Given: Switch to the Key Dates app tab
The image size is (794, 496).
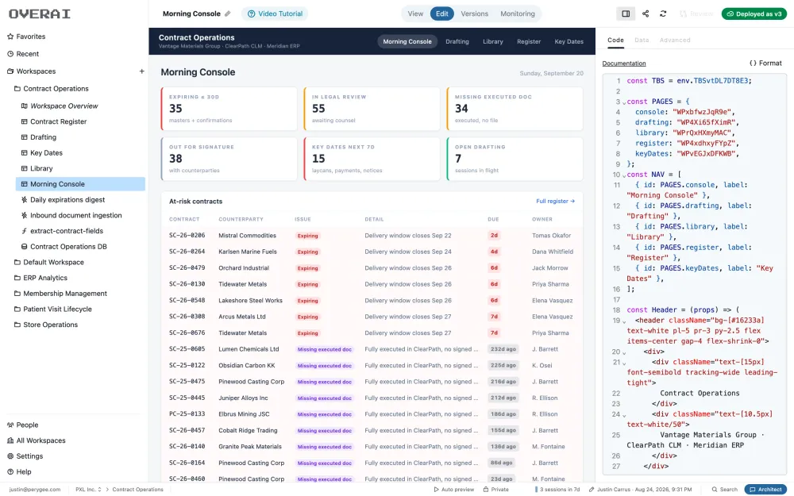Looking at the screenshot, I should coord(569,41).
